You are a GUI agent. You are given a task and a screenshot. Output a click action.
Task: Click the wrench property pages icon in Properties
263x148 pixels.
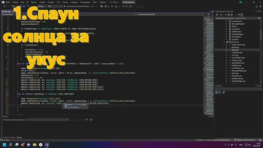(x=224, y=92)
